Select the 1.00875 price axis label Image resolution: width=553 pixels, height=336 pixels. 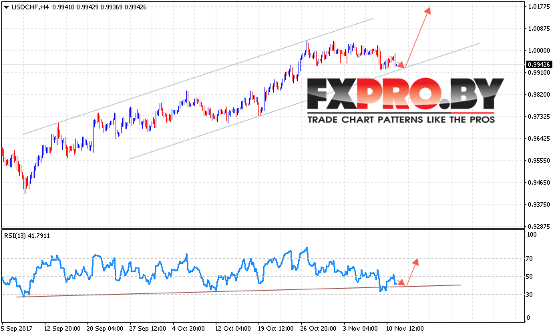point(539,29)
